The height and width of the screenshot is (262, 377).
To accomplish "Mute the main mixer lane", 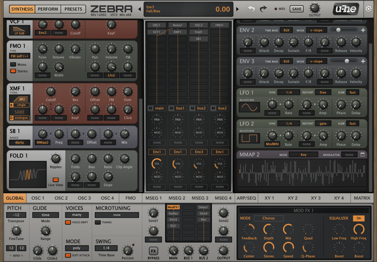I will click(150, 108).
